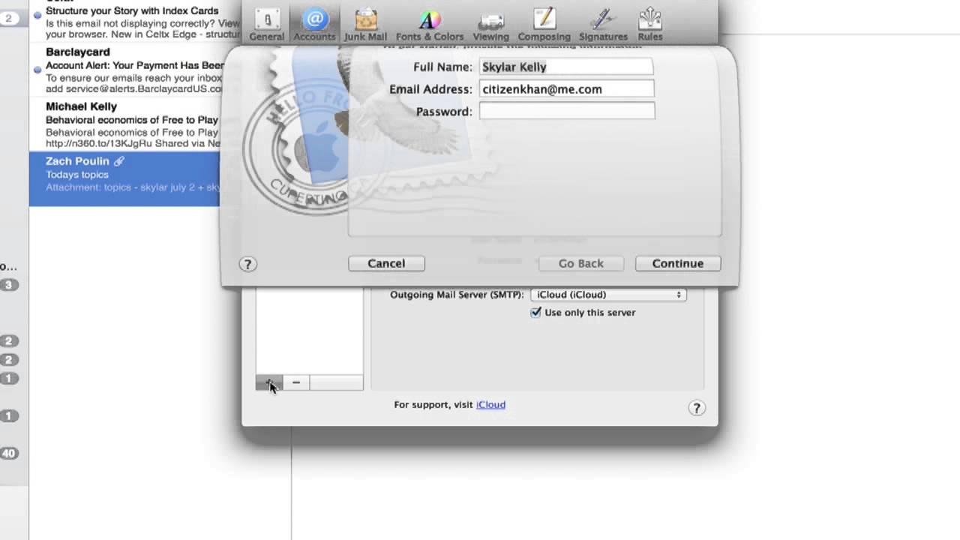Click the unread badge showing 40
This screenshot has height=540, width=960.
(x=9, y=453)
